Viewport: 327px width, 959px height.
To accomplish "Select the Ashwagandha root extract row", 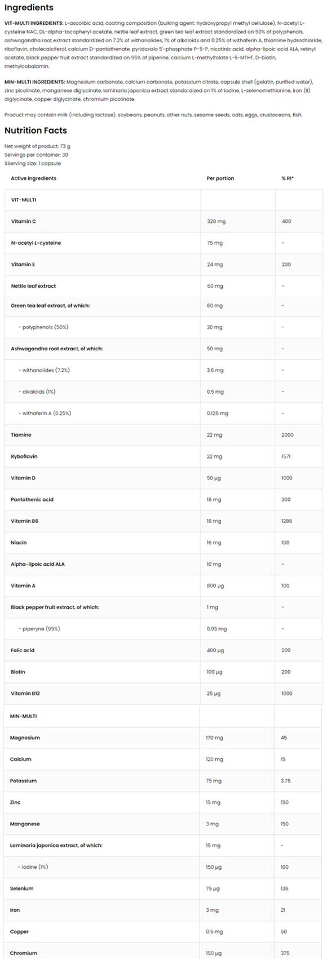I will click(163, 349).
